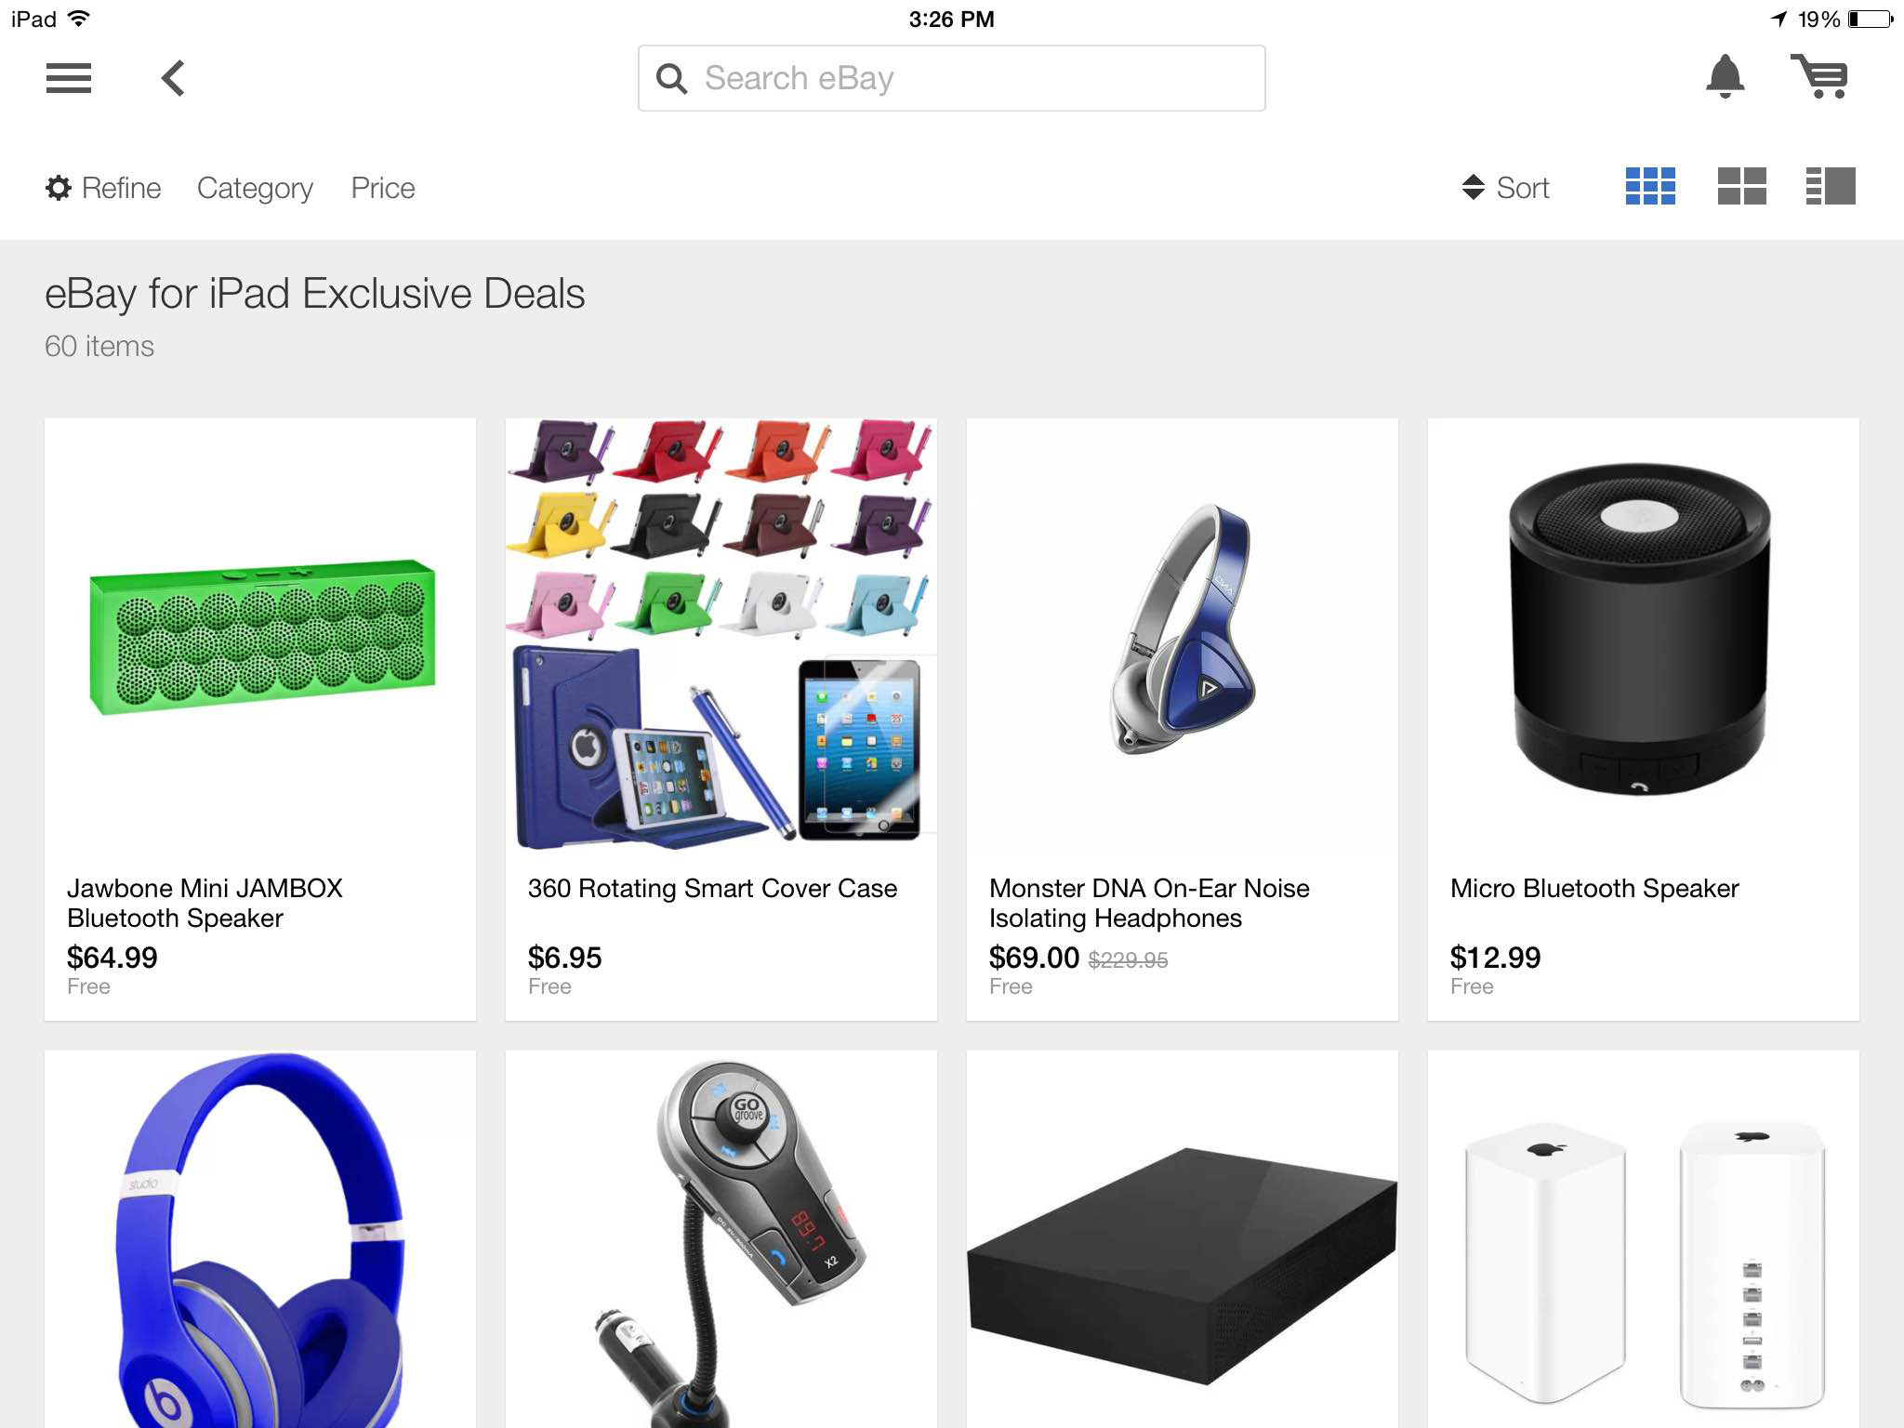Expand the Category filter

[255, 188]
